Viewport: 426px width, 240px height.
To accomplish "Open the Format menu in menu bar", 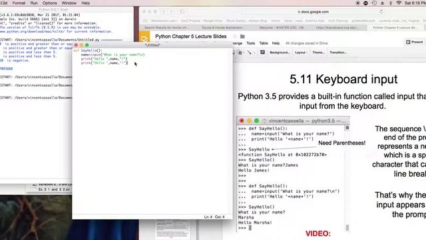I will pyautogui.click(x=19, y=3).
